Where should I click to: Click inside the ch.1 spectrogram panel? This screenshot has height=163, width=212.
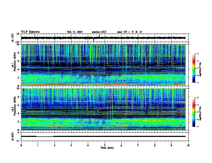coord(103,65)
